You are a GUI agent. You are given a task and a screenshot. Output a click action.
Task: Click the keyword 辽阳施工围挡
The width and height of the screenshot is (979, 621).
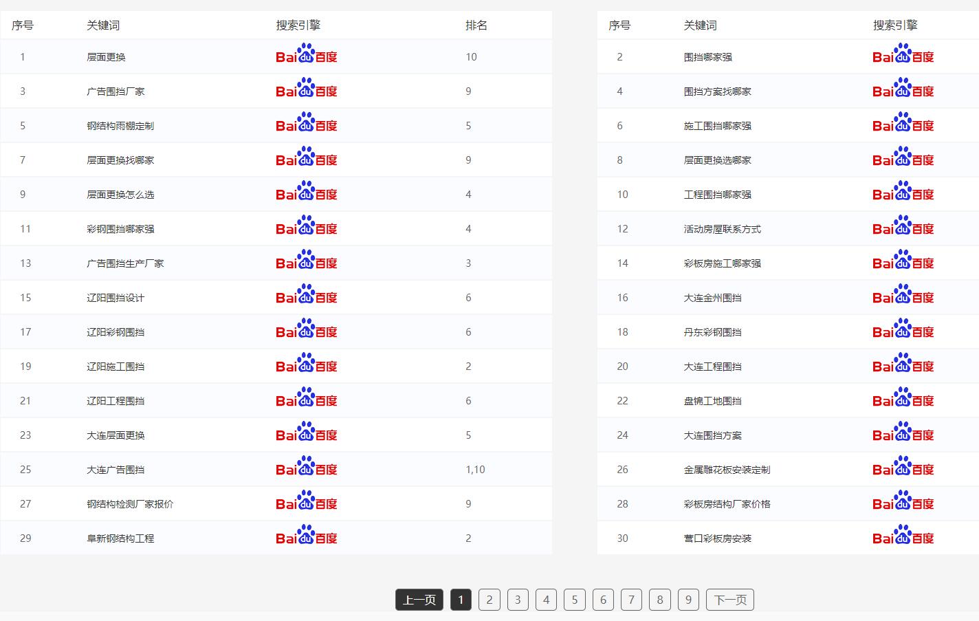pos(115,367)
